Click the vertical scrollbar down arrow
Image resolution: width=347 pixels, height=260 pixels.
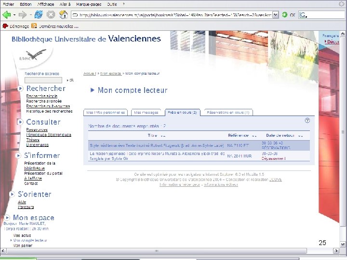coord(343,244)
